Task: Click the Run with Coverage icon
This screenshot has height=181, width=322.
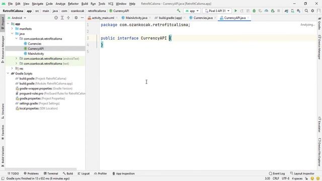Action: coord(260,11)
